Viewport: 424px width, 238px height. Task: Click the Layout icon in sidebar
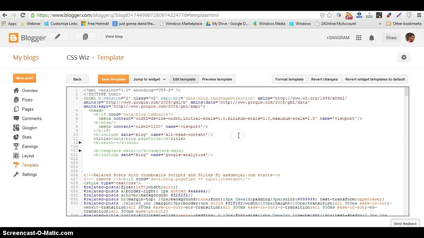pyautogui.click(x=16, y=156)
